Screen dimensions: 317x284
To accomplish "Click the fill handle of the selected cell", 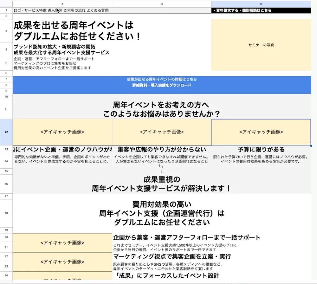I will coord(311,145).
